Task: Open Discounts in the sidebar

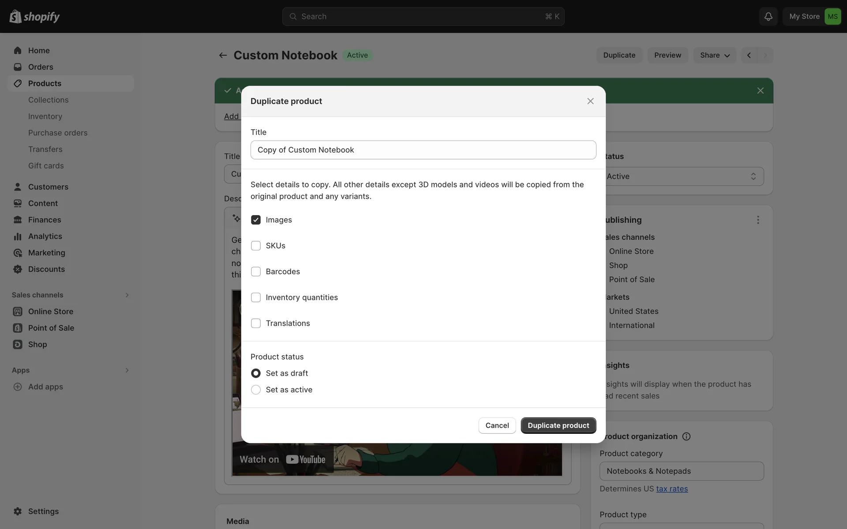Action: pyautogui.click(x=46, y=269)
